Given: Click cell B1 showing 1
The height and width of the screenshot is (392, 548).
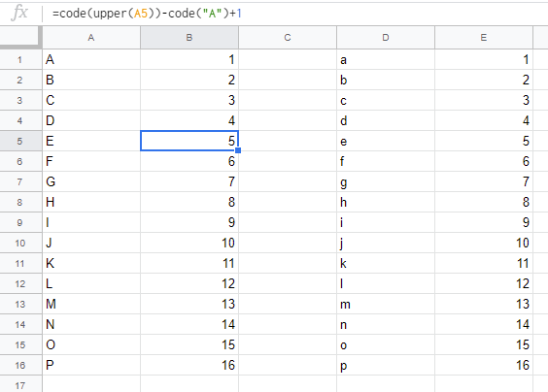Looking at the screenshot, I should pos(189,60).
